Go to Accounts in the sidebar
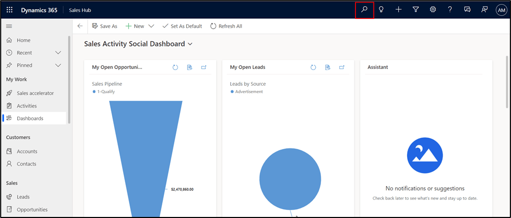 (x=27, y=152)
